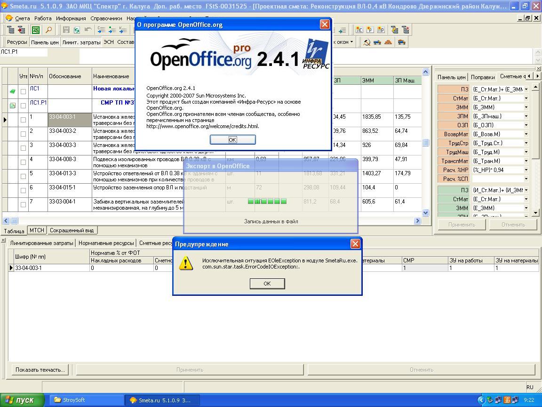This screenshot has width=542, height=407.
Task: Click the bricks materials icon
Action: click(388, 42)
